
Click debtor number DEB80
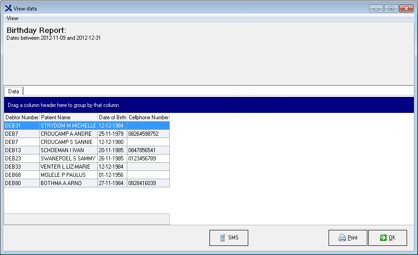tap(21, 183)
